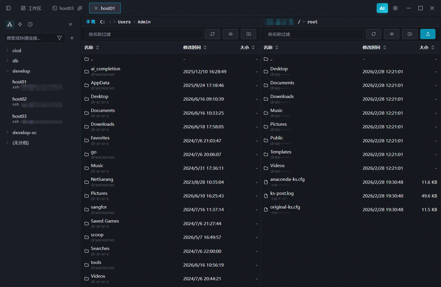This screenshot has width=441, height=287.
Task: Refresh the remote file list
Action: click(x=374, y=34)
